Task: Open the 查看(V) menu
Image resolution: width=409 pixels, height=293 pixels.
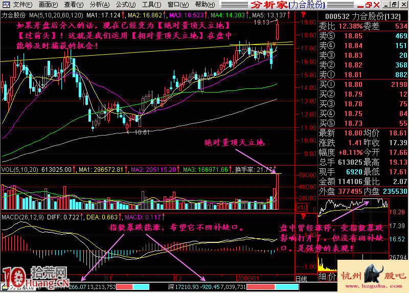Action: click(74, 5)
